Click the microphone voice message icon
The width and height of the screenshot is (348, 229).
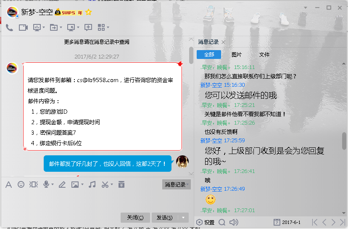46,184
